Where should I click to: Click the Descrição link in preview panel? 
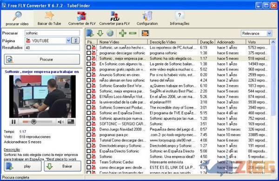click(x=12, y=150)
